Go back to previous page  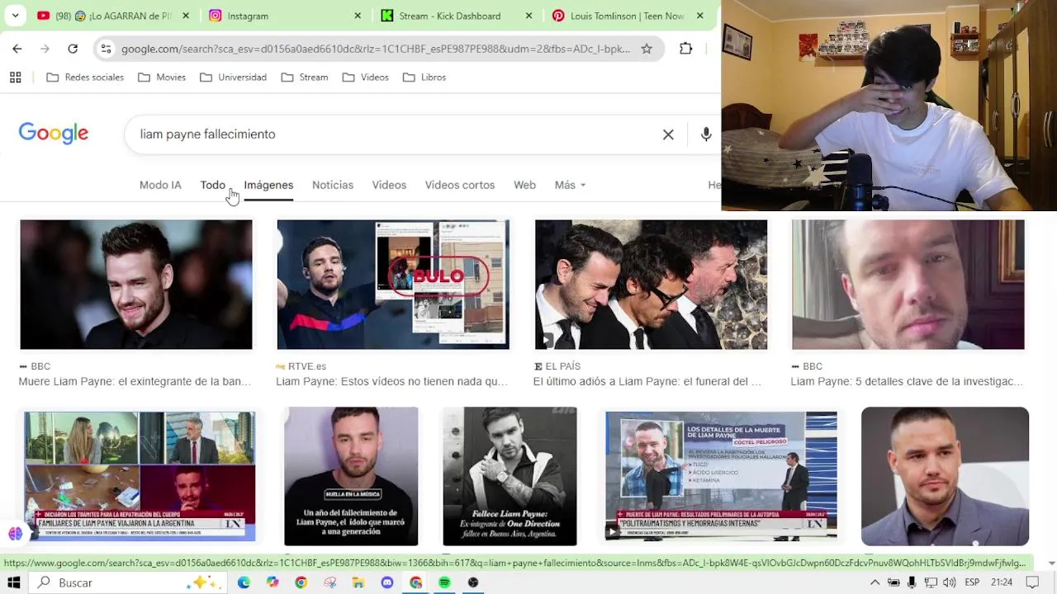coord(17,49)
